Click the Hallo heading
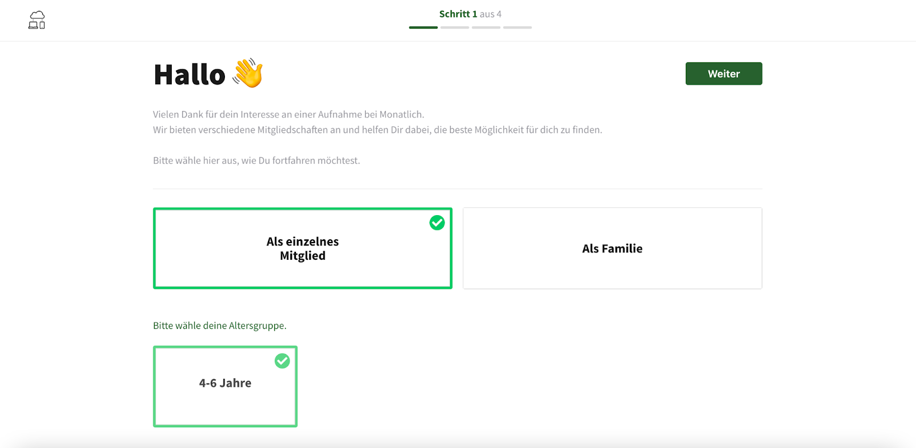Image resolution: width=916 pixels, height=448 pixels. point(189,75)
